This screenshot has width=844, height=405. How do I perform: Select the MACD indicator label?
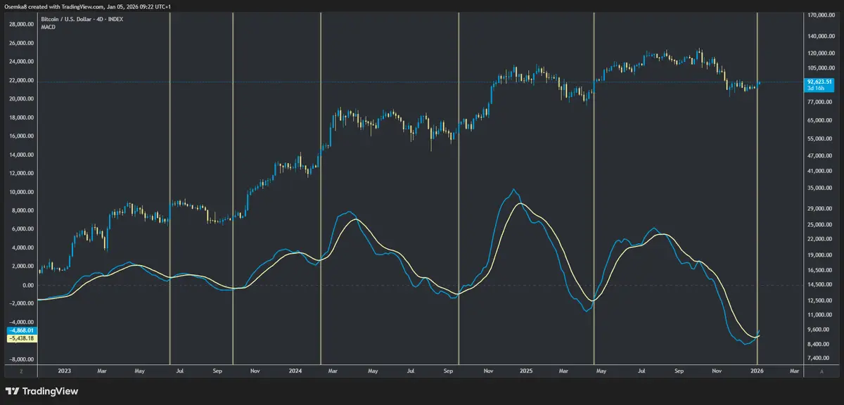tap(49, 27)
